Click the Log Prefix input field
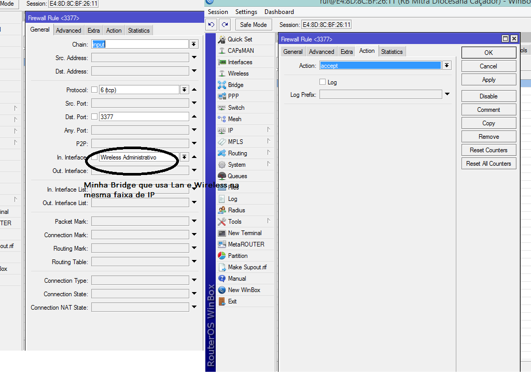The image size is (531, 377). coord(381,94)
